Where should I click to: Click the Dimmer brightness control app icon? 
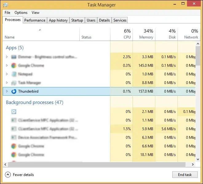click(14, 57)
